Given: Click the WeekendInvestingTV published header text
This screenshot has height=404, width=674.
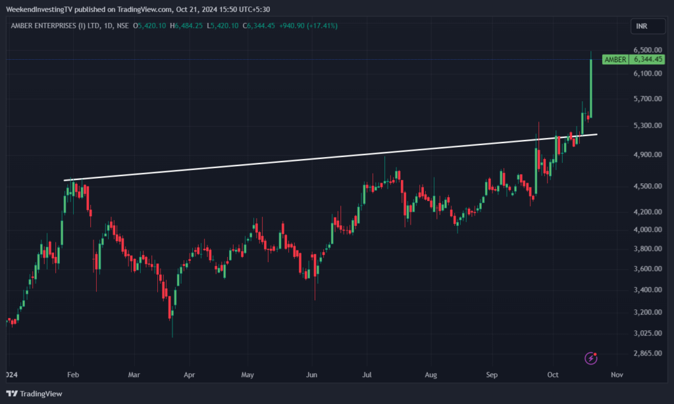Looking at the screenshot, I should point(138,9).
